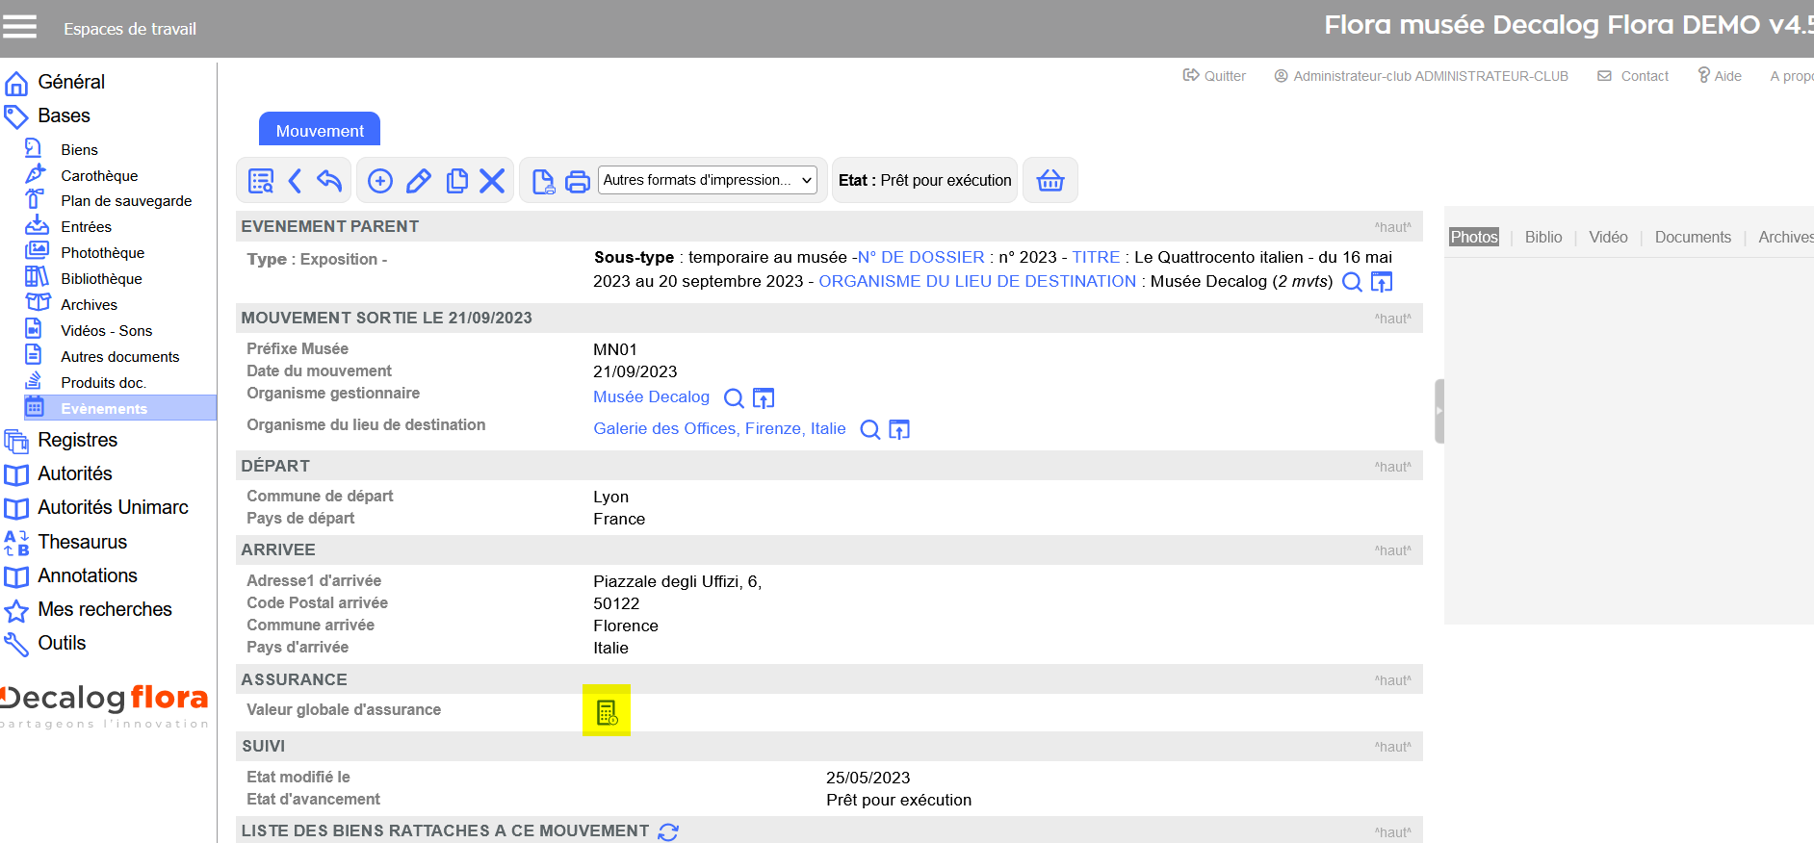Print the record with printer icon
Image resolution: width=1814 pixels, height=843 pixels.
point(578,182)
